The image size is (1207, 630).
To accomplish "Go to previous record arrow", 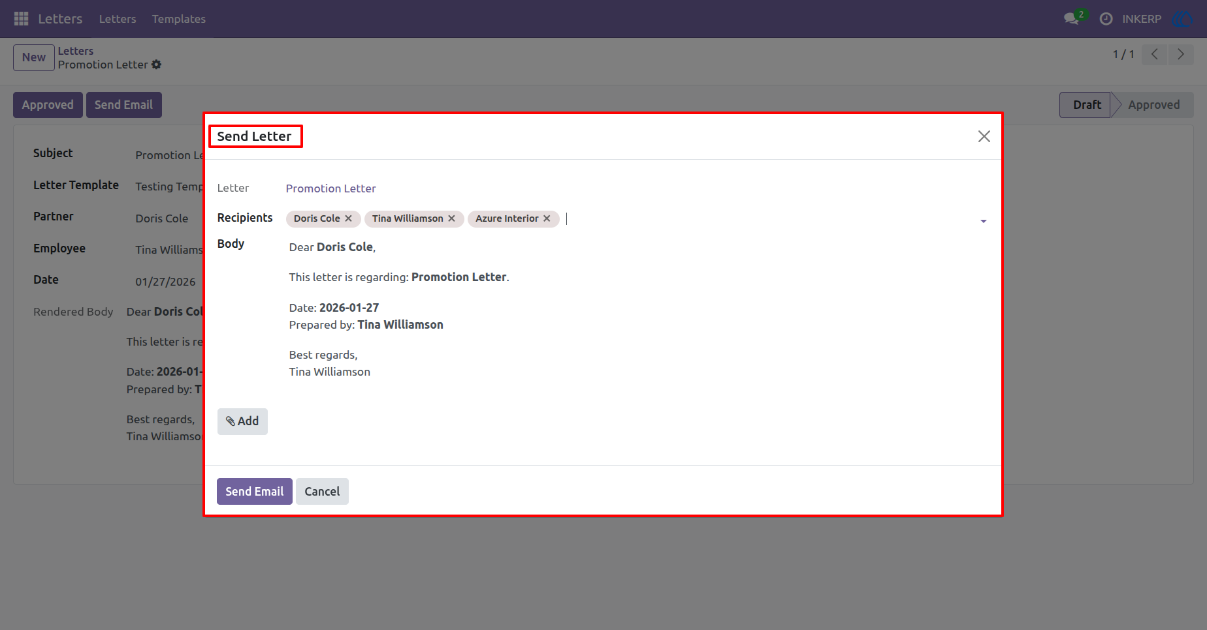I will [1154, 54].
